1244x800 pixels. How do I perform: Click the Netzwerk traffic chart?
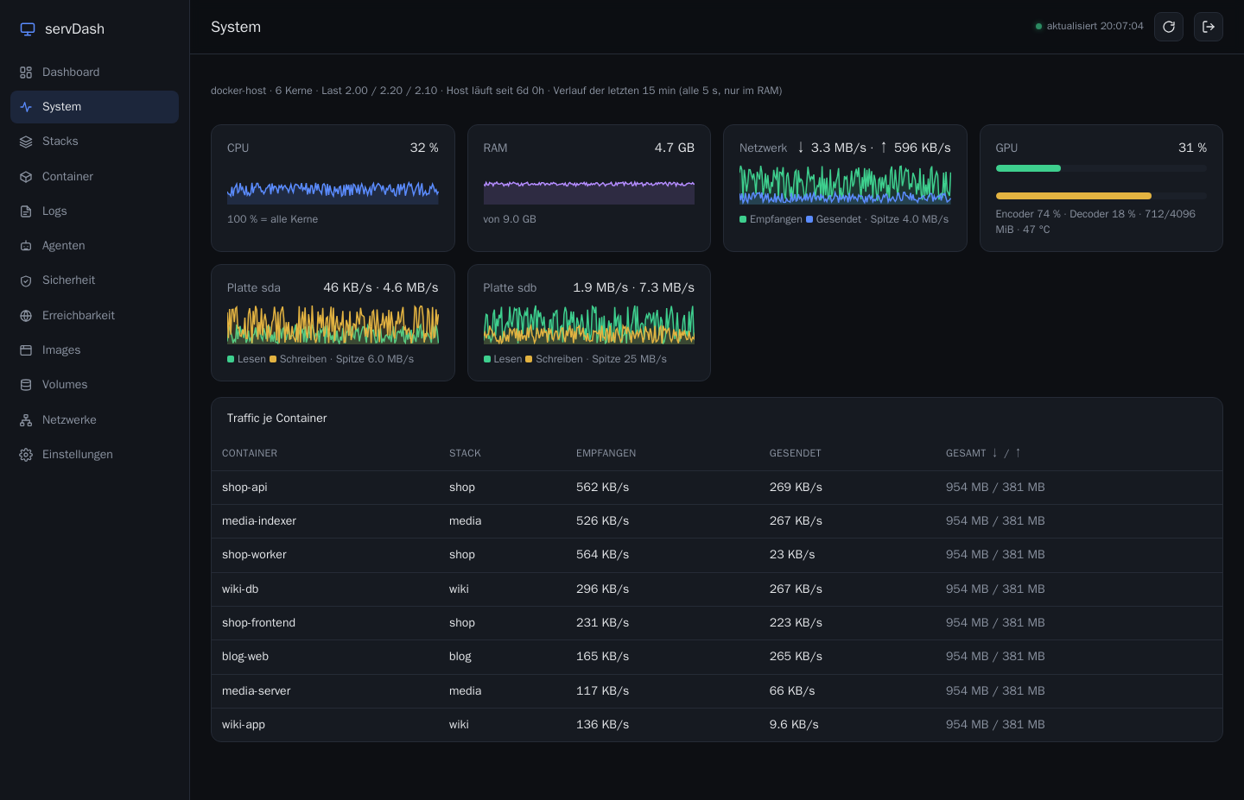pyautogui.click(x=845, y=184)
